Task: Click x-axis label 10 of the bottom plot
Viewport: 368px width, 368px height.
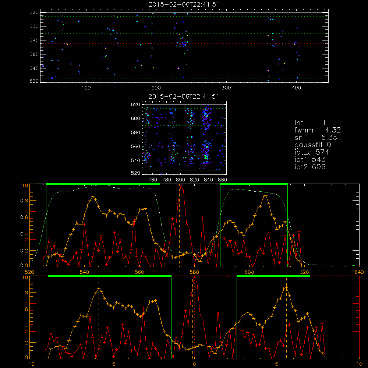Action: coord(359,364)
